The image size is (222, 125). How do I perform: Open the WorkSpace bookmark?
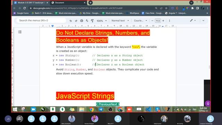click(x=133, y=13)
